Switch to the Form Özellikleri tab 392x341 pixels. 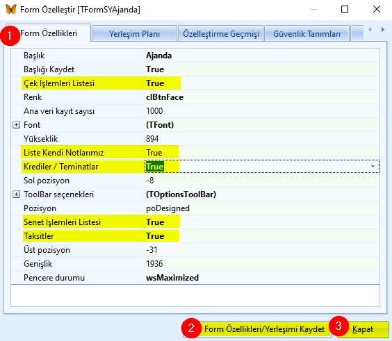click(49, 33)
